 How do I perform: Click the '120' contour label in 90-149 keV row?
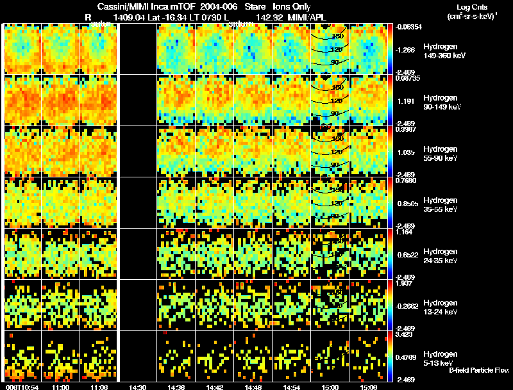click(x=337, y=101)
